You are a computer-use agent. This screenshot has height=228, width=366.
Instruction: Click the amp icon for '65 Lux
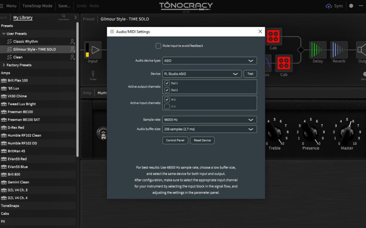[x=4, y=88]
